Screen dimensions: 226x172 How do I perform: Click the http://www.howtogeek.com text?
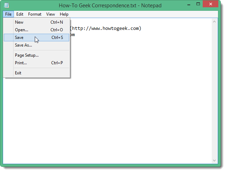tap(105, 28)
